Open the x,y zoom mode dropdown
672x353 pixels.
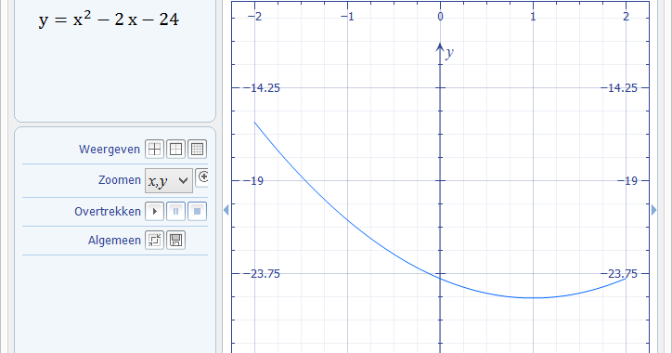[x=169, y=180]
